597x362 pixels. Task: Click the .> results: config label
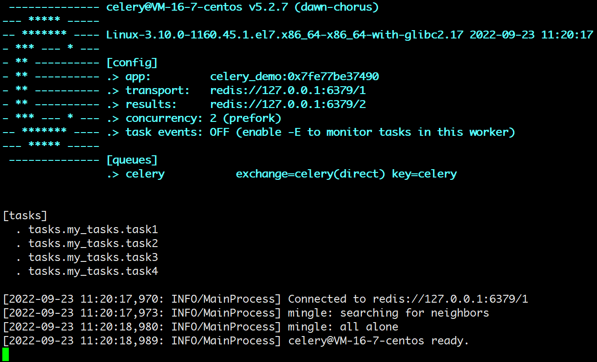pos(142,104)
